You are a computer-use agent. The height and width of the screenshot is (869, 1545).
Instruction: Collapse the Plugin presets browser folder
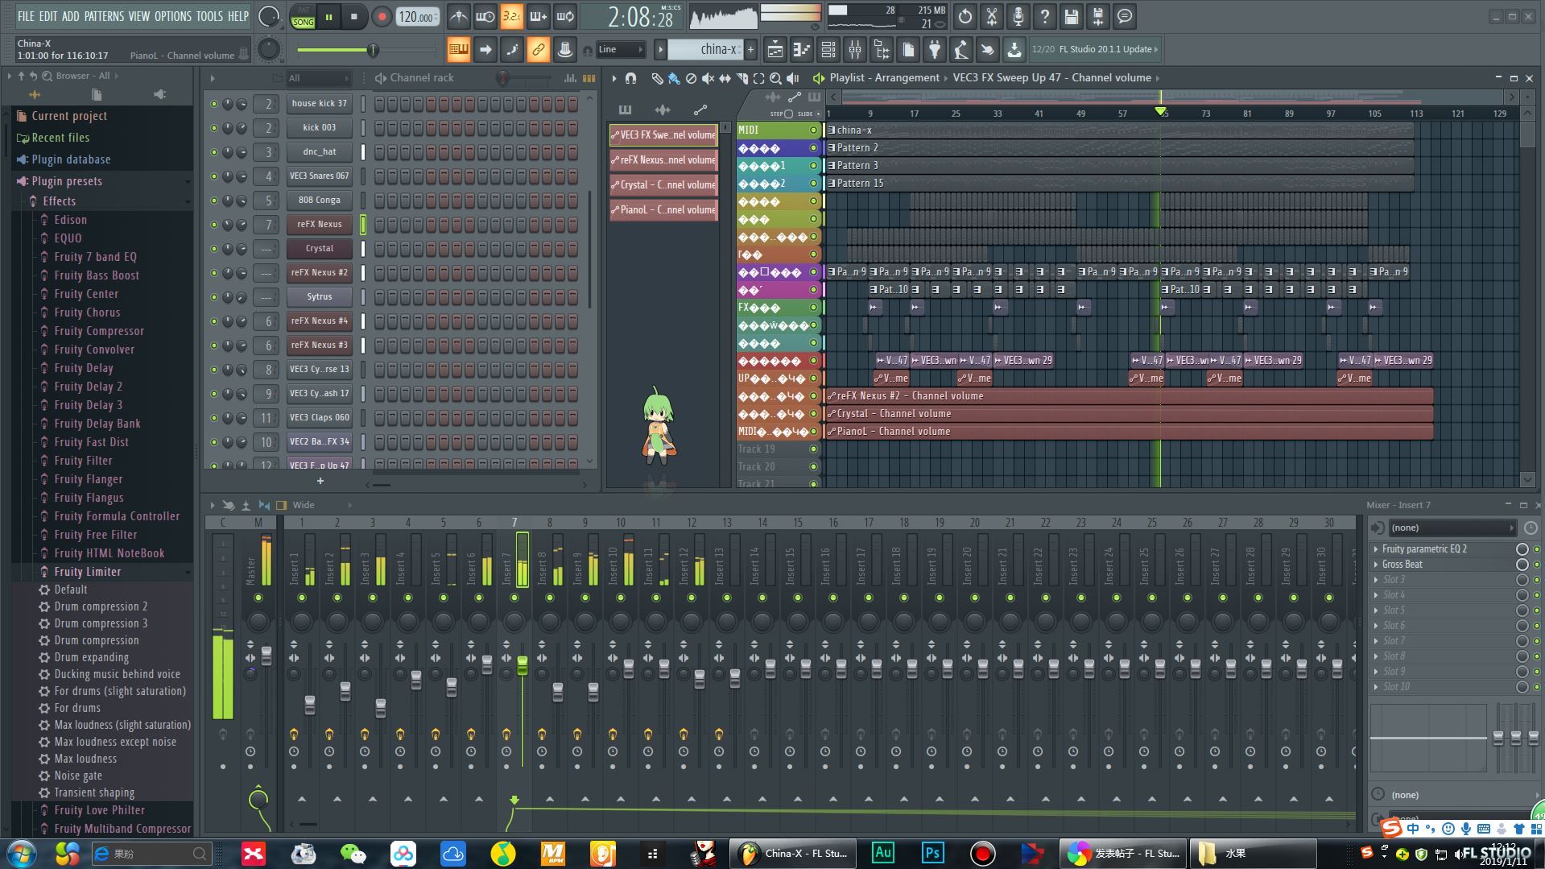coord(67,181)
